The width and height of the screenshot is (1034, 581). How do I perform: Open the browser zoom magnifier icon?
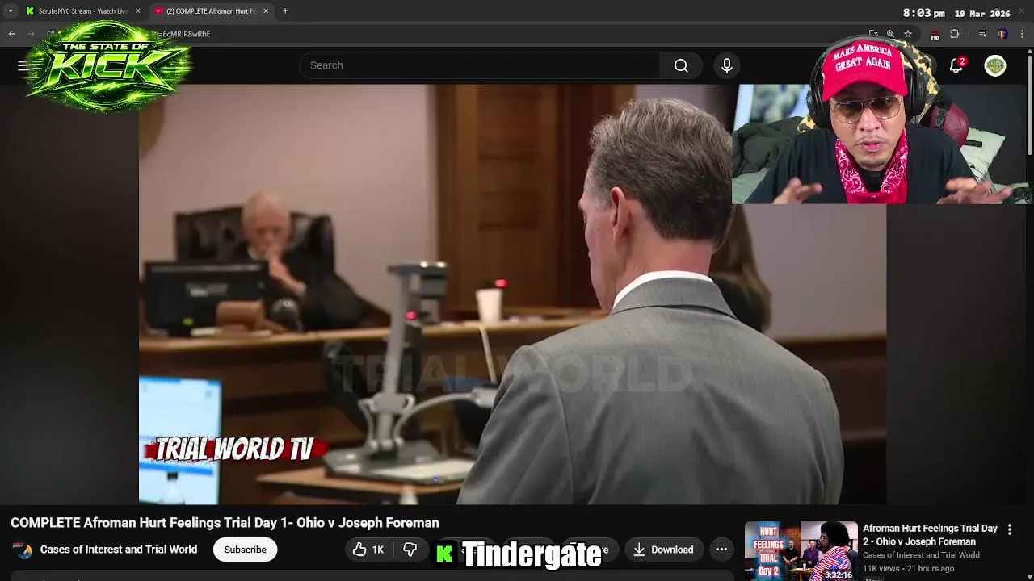pos(890,34)
